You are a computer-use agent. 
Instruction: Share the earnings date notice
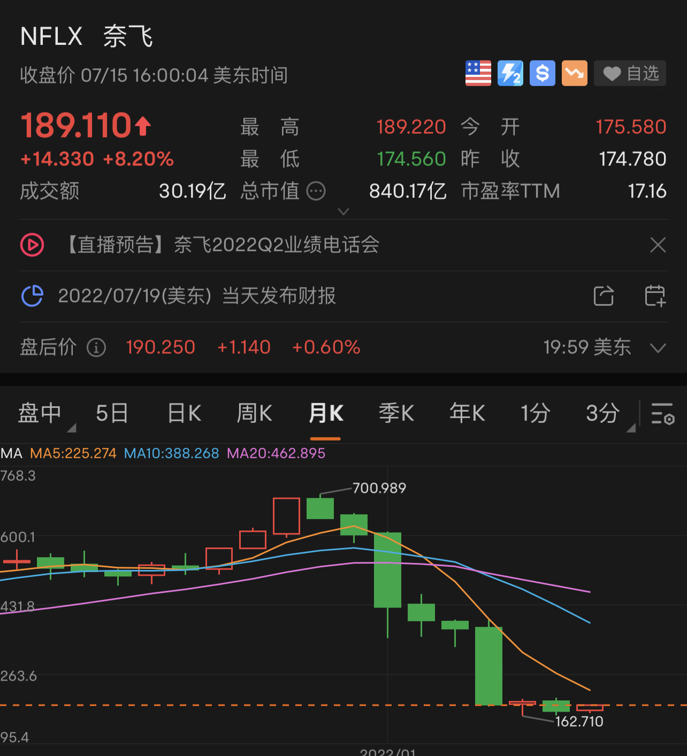pos(604,296)
